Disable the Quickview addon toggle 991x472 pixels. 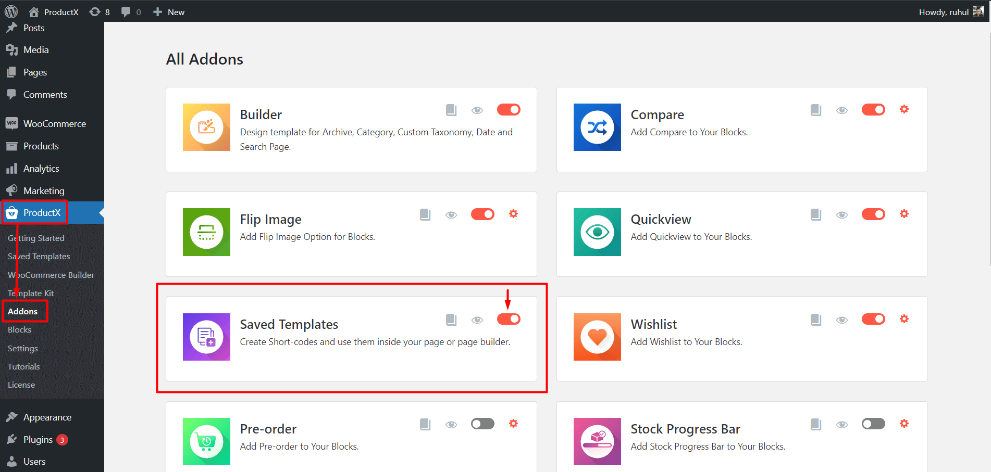tap(873, 214)
